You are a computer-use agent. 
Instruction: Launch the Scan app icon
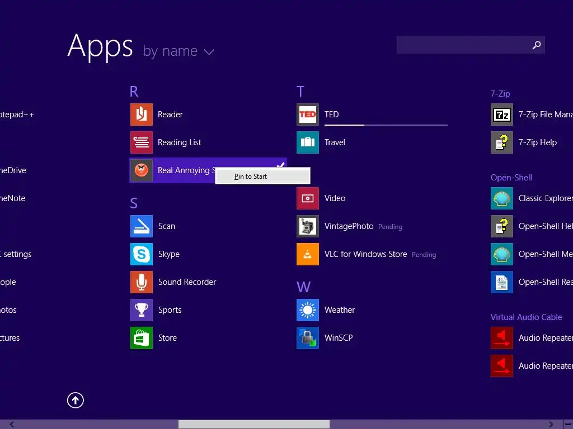click(142, 226)
